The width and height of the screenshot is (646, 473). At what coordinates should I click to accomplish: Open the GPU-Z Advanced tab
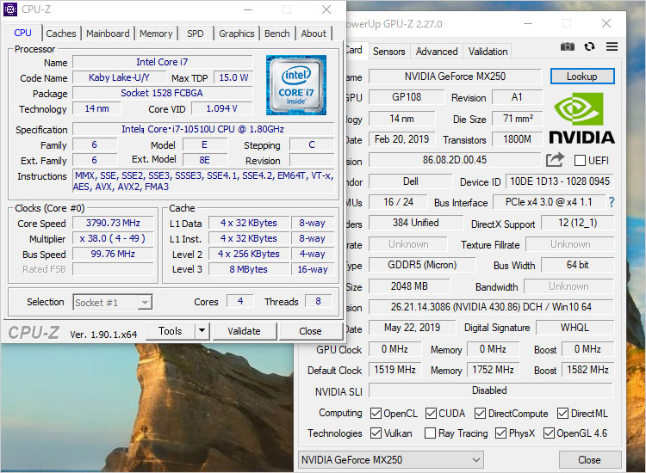coord(437,52)
